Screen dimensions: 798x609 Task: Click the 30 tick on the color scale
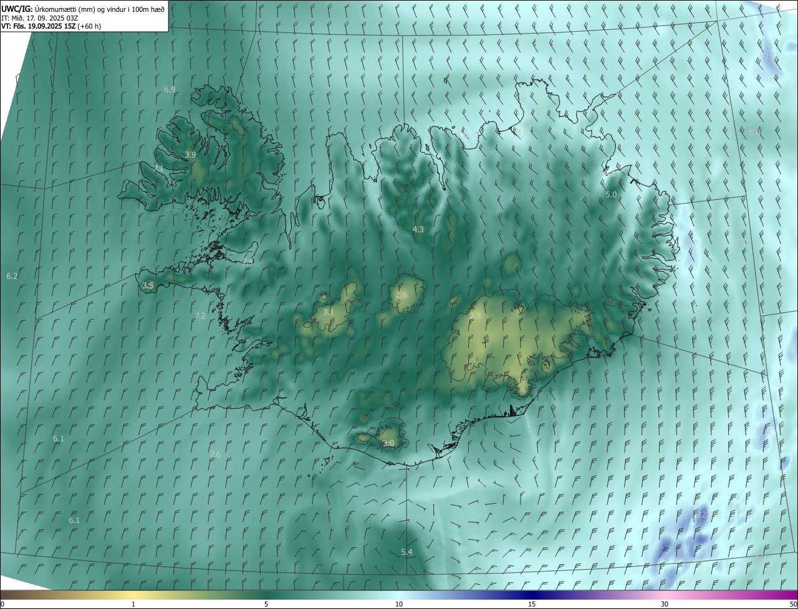tap(665, 605)
